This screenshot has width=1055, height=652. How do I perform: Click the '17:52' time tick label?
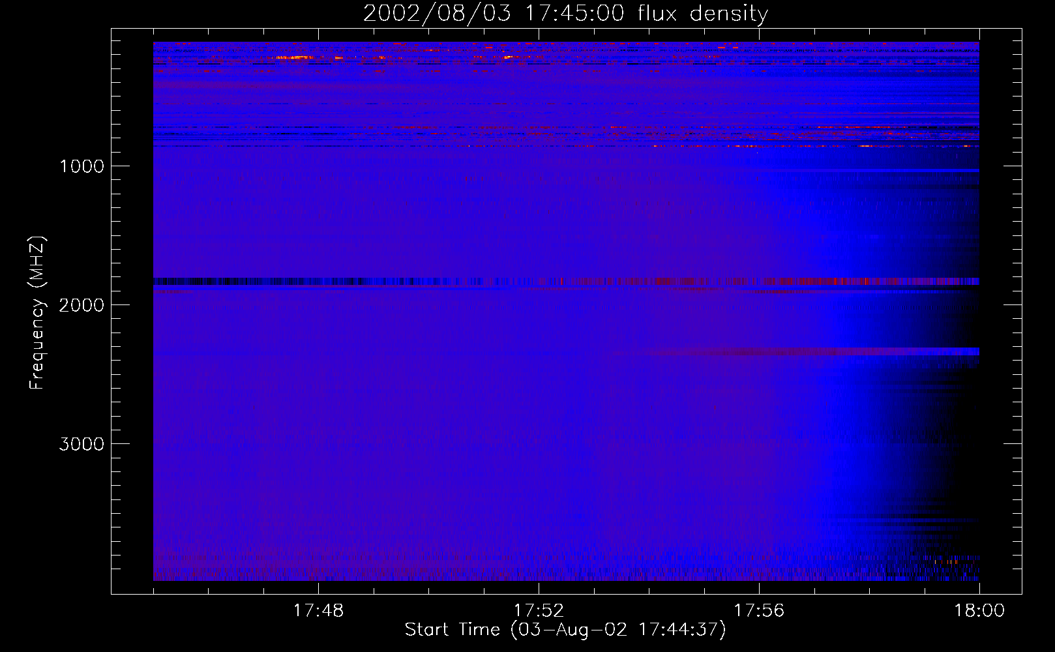539,611
